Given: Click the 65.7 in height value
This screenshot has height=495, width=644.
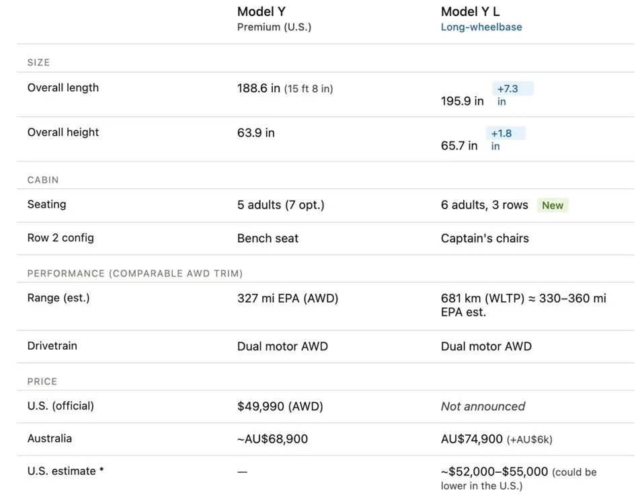Looking at the screenshot, I should [459, 146].
